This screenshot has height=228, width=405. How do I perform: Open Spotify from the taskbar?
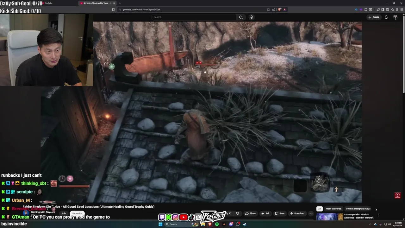217,224
